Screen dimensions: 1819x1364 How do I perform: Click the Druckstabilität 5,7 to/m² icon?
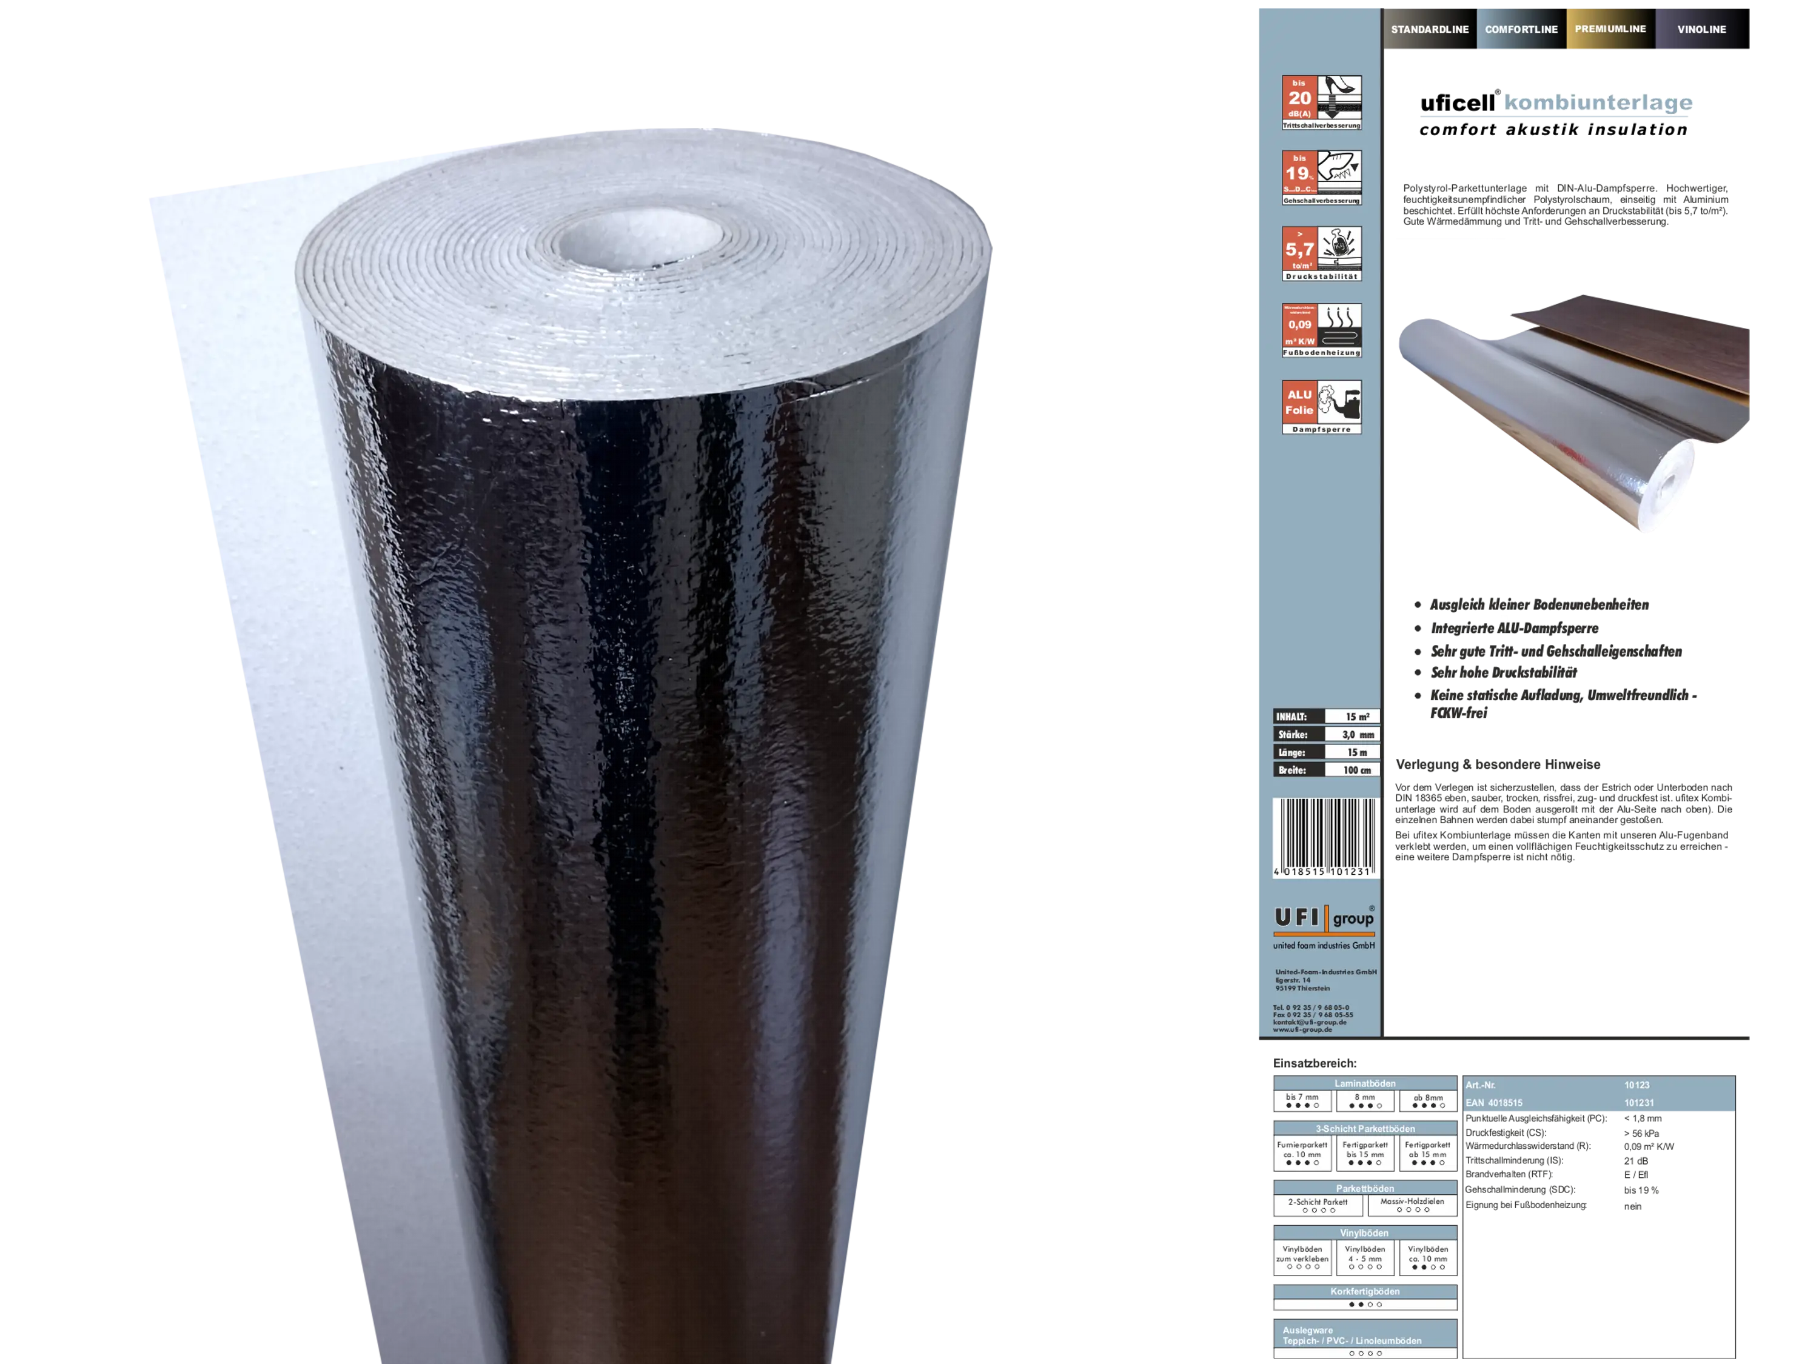click(1321, 253)
